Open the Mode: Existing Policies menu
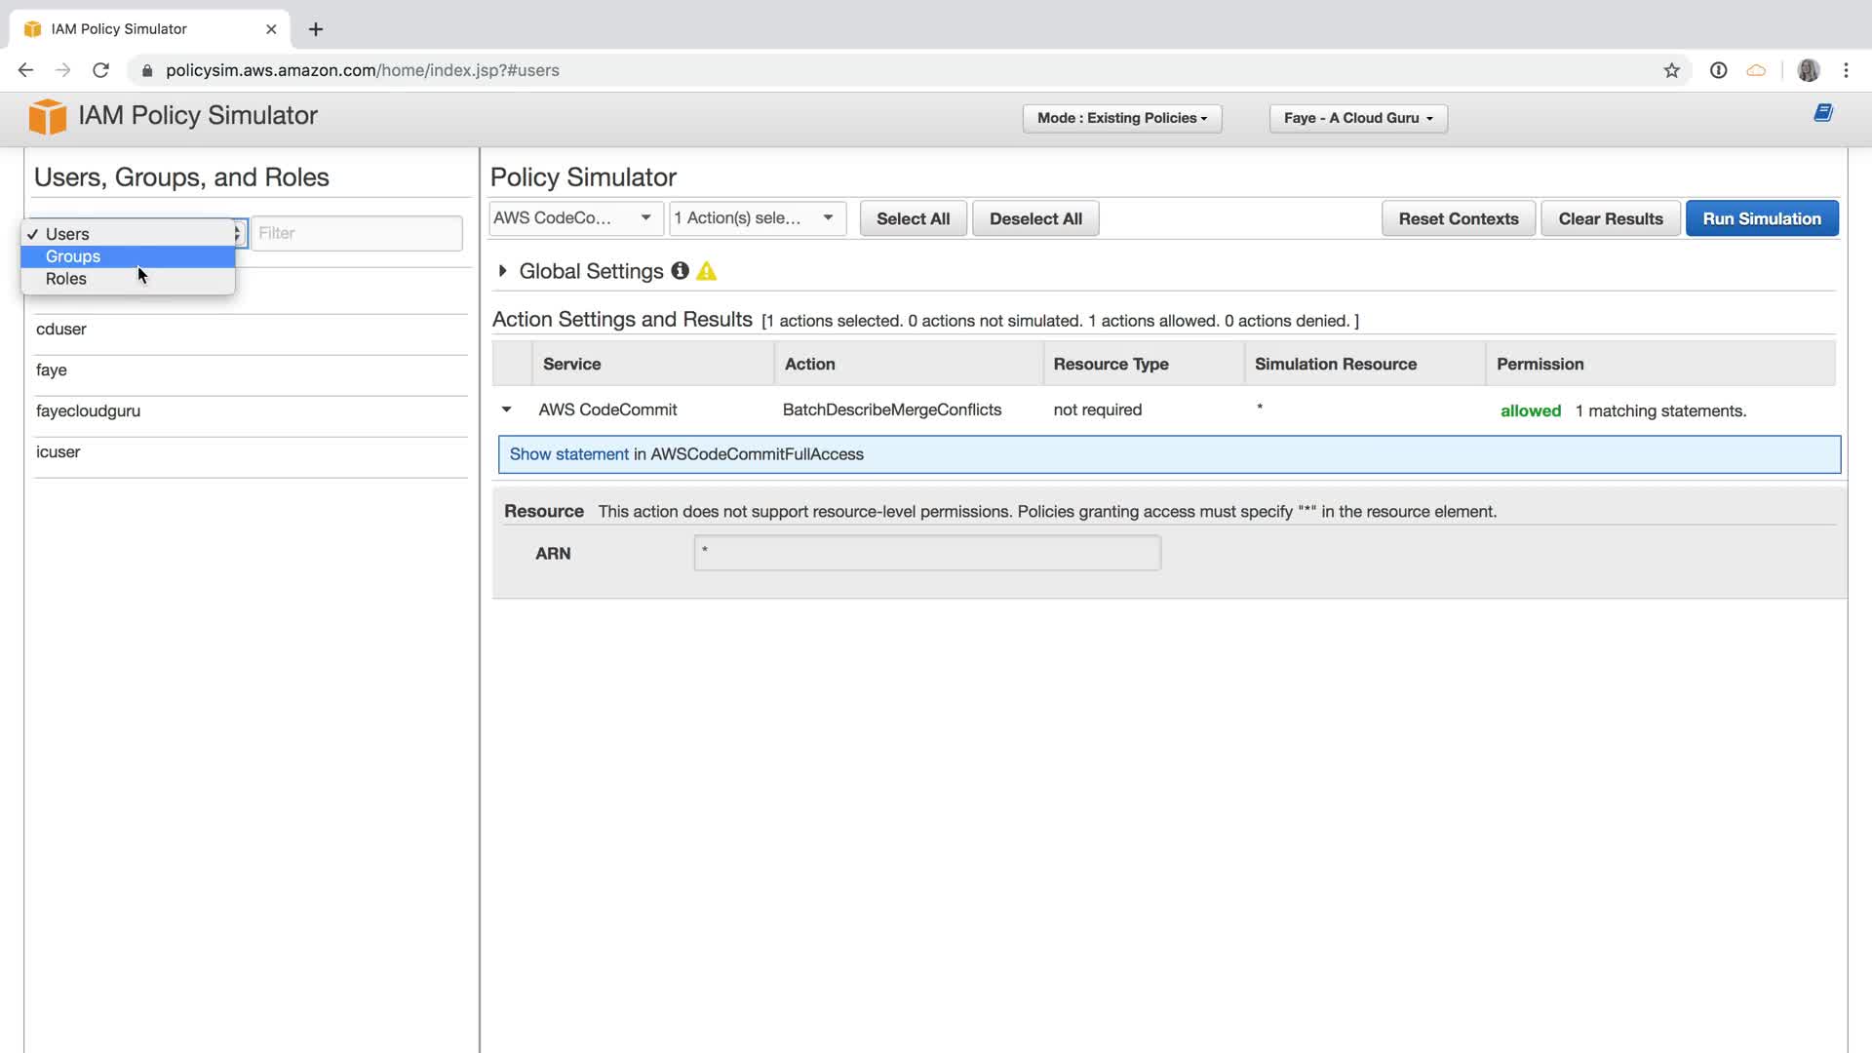This screenshot has width=1872, height=1053. pos(1121,118)
